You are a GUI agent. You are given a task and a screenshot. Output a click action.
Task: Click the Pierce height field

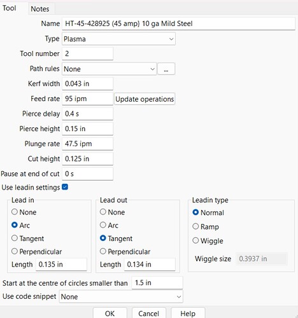tap(87, 128)
